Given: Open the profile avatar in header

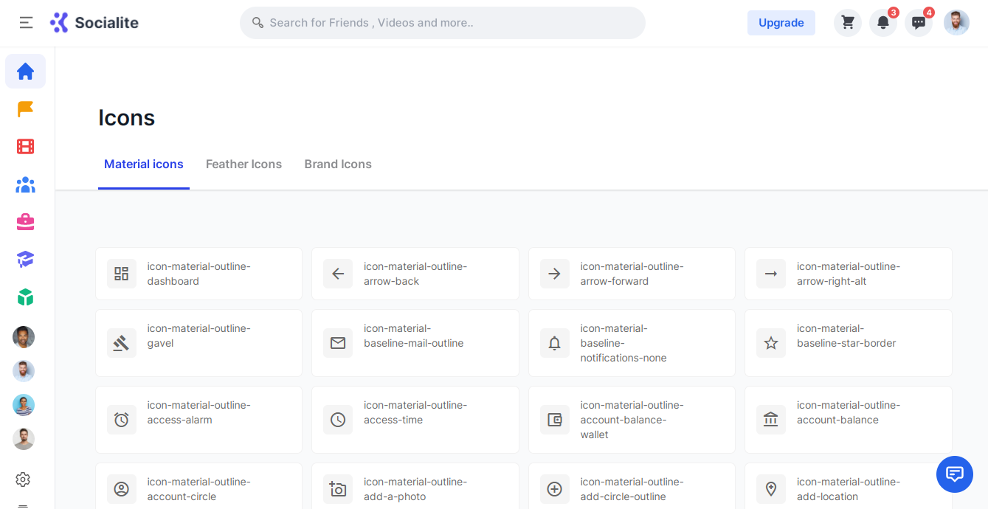Looking at the screenshot, I should point(956,23).
